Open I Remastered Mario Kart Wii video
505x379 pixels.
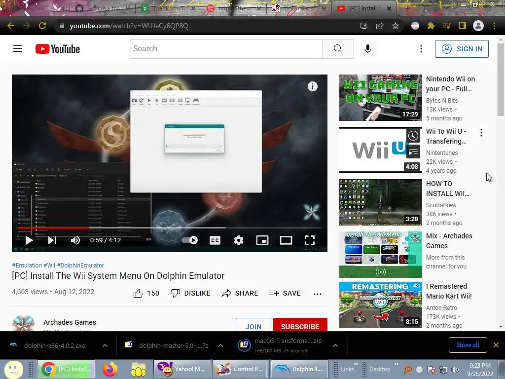pyautogui.click(x=380, y=305)
